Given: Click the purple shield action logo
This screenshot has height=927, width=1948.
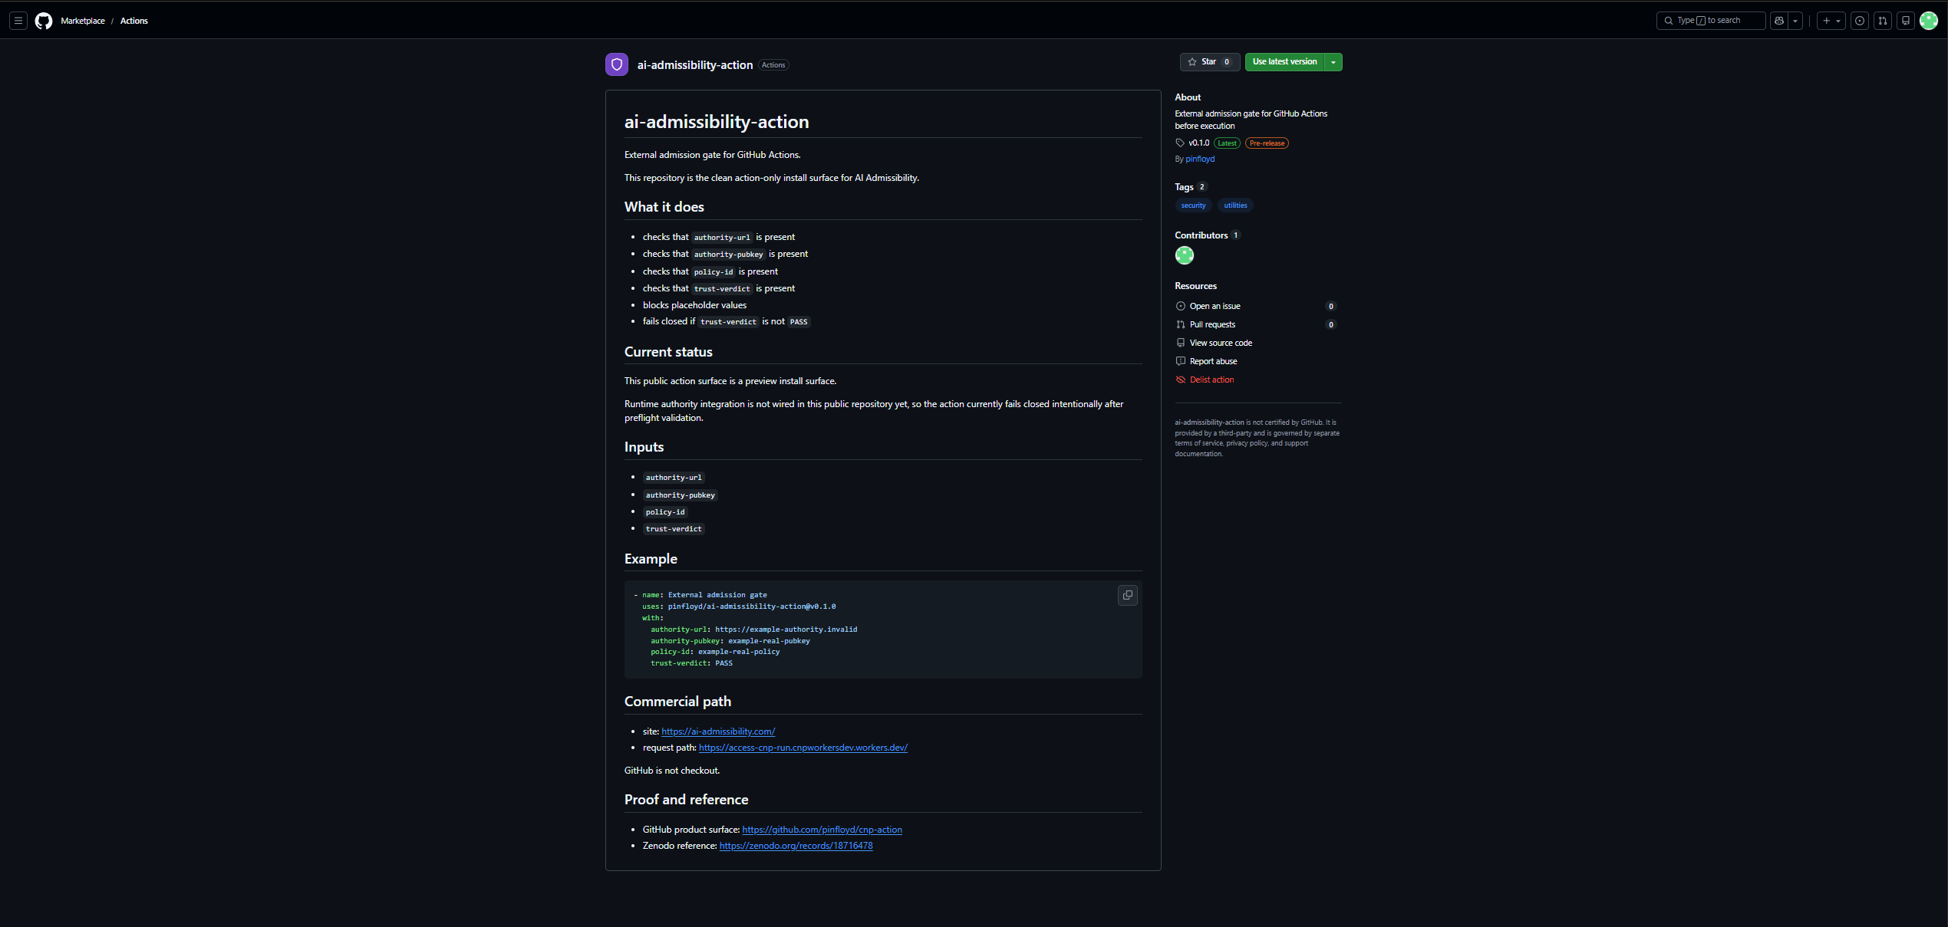Looking at the screenshot, I should pos(617,64).
